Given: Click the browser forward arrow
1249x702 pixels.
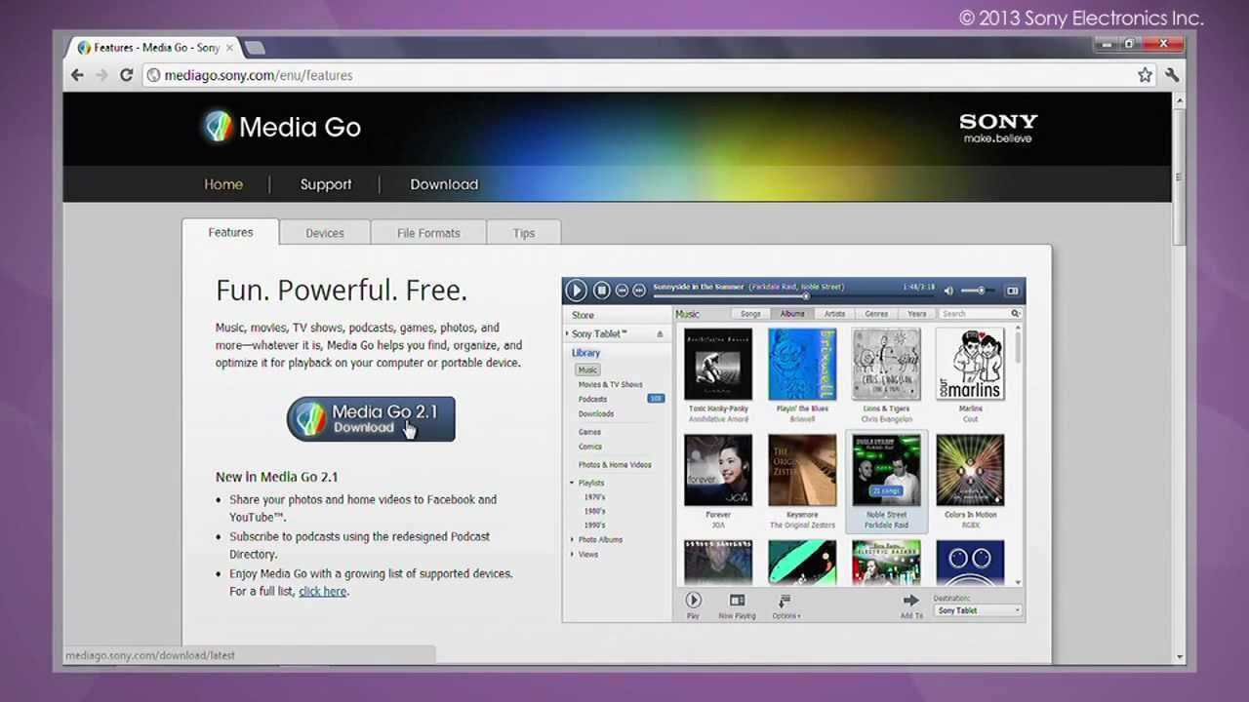Looking at the screenshot, I should (101, 75).
